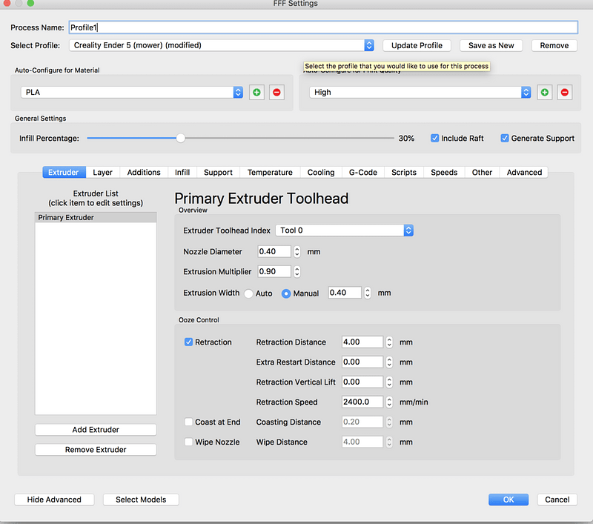Click the Nozzle Diameter stepper arrows
The width and height of the screenshot is (593, 524).
(297, 251)
